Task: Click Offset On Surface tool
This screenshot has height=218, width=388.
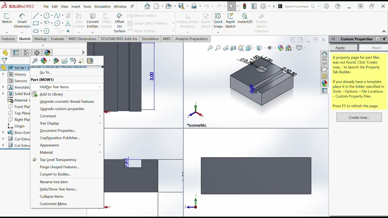Action: click(119, 23)
